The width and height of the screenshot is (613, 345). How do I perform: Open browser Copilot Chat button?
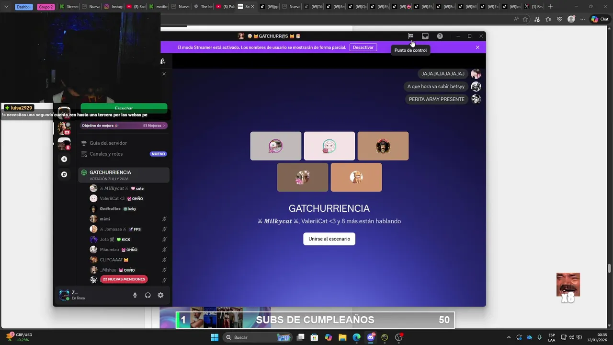(x=600, y=19)
